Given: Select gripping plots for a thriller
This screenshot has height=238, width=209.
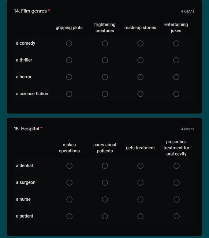Looking at the screenshot, I should tap(69, 60).
